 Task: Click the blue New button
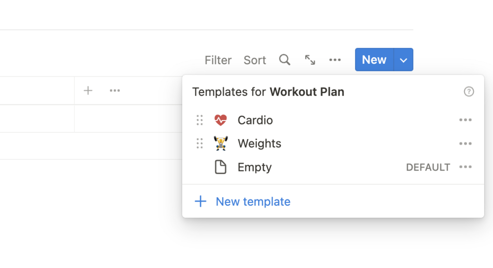374,60
